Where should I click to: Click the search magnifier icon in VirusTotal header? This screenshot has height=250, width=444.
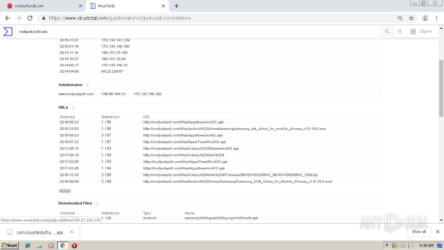tap(387, 32)
